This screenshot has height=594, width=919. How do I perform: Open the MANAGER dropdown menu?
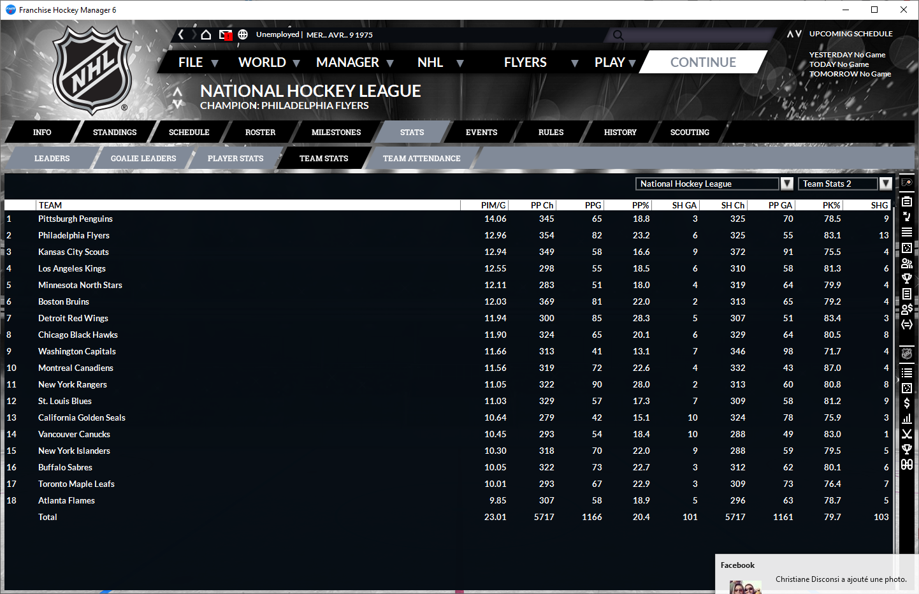tap(354, 62)
